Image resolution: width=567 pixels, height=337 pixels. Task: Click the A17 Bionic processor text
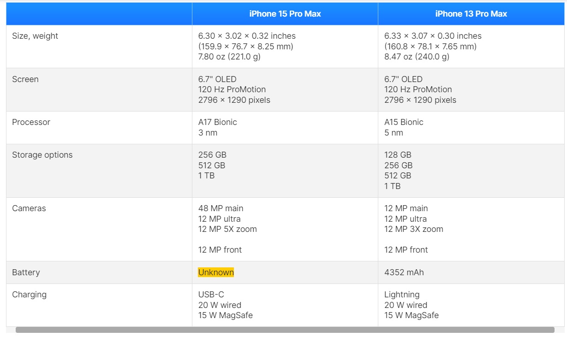(x=217, y=122)
